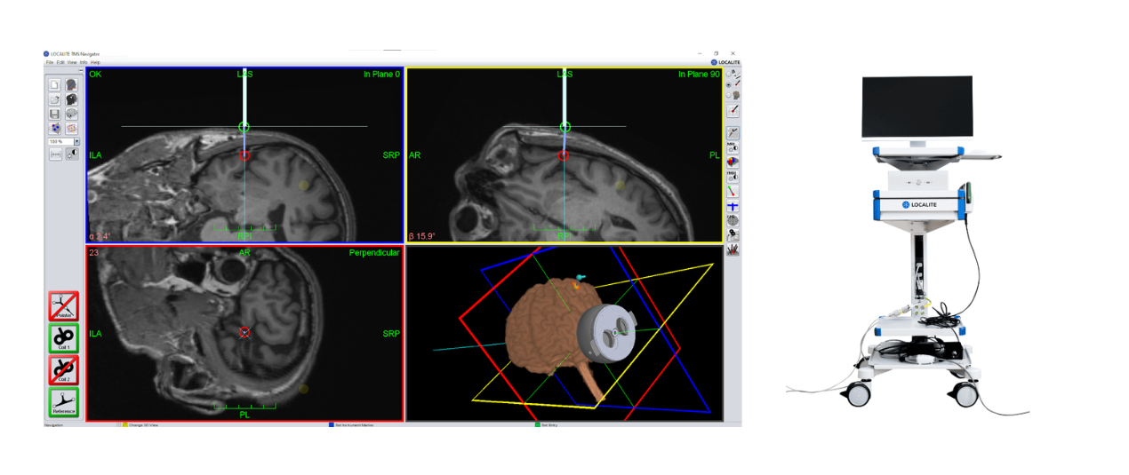Click the MRI contrast icon
The width and height of the screenshot is (1129, 475).
pyautogui.click(x=733, y=149)
